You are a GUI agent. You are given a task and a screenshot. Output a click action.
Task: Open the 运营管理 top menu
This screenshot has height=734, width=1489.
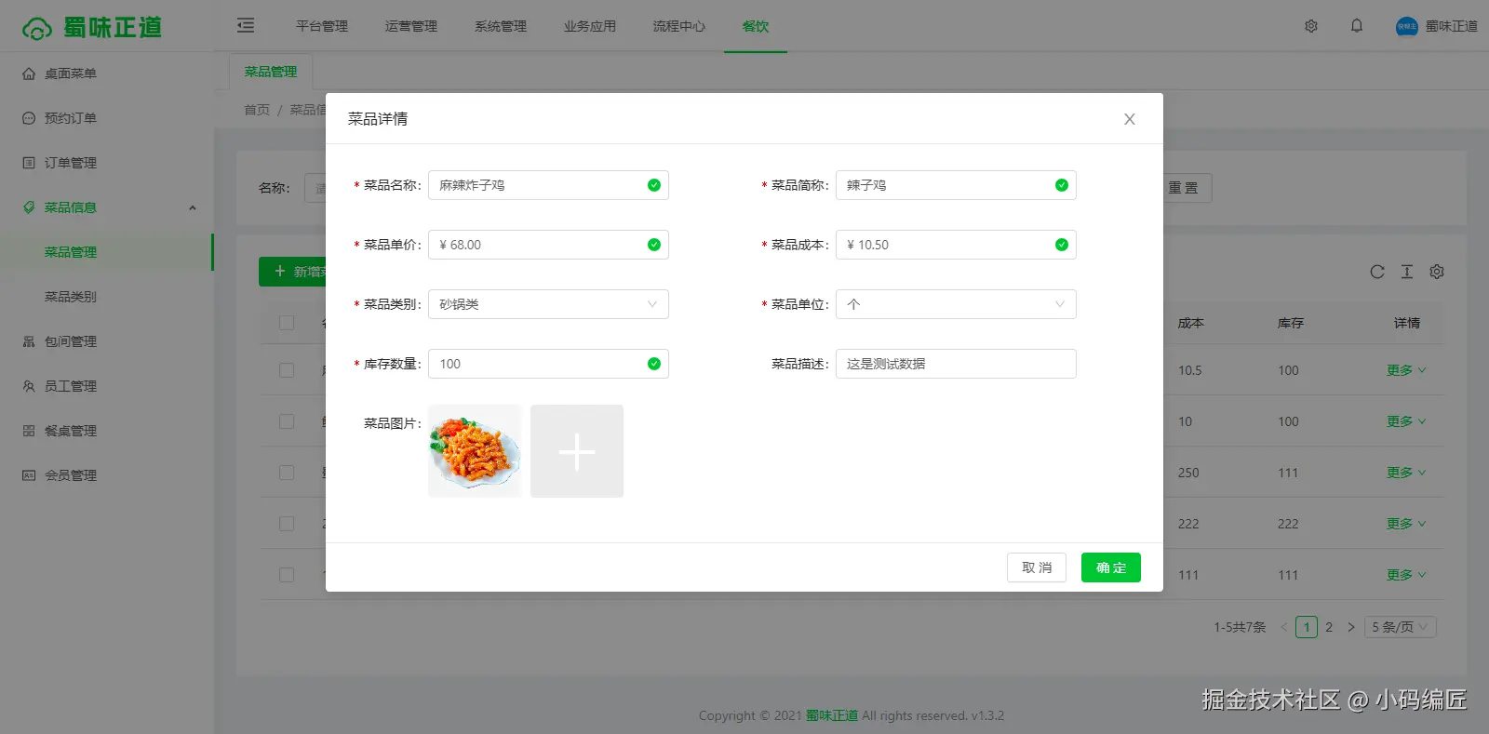411,26
